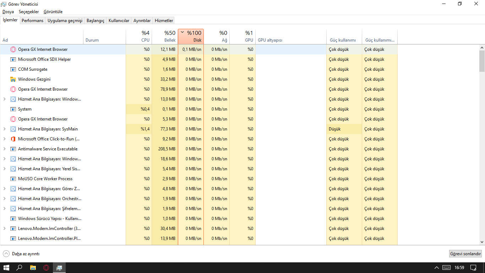
Task: Expand the Microsoft Office Click-to-Run group
Action: click(x=4, y=139)
